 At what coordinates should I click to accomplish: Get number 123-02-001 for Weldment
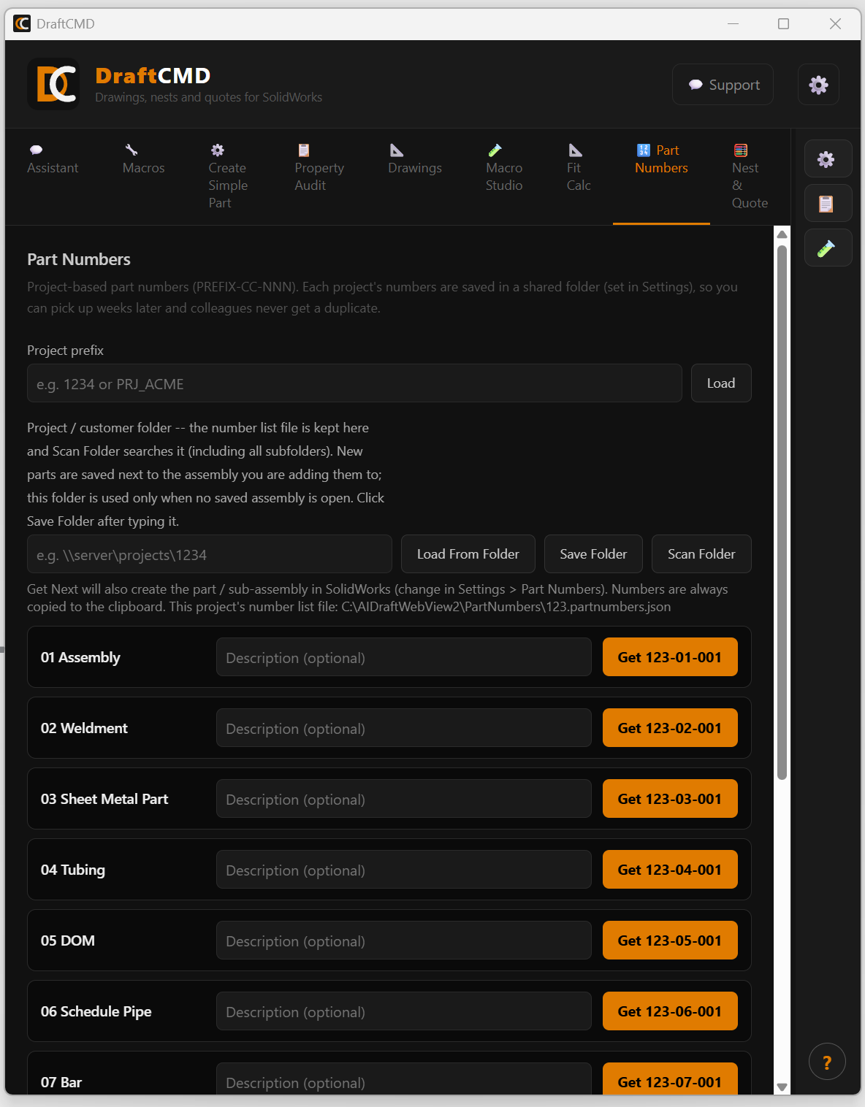point(670,728)
